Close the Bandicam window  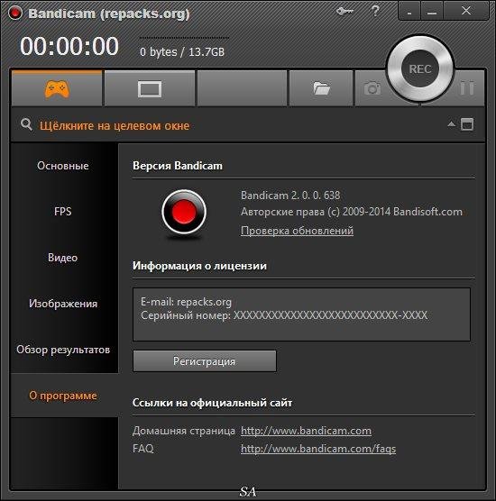point(466,11)
